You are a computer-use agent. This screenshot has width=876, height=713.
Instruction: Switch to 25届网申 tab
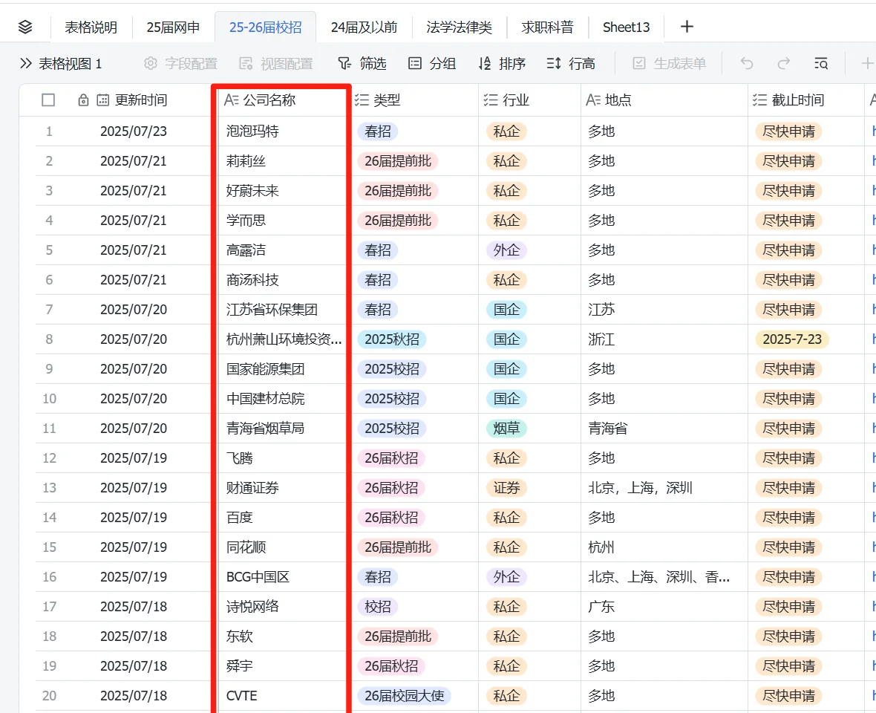(x=173, y=27)
